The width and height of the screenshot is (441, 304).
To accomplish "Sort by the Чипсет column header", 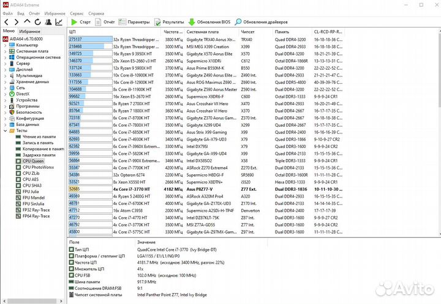I will 255,32.
